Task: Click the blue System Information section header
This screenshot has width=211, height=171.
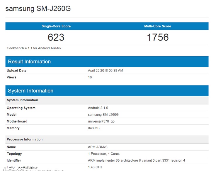Action: coord(107,91)
